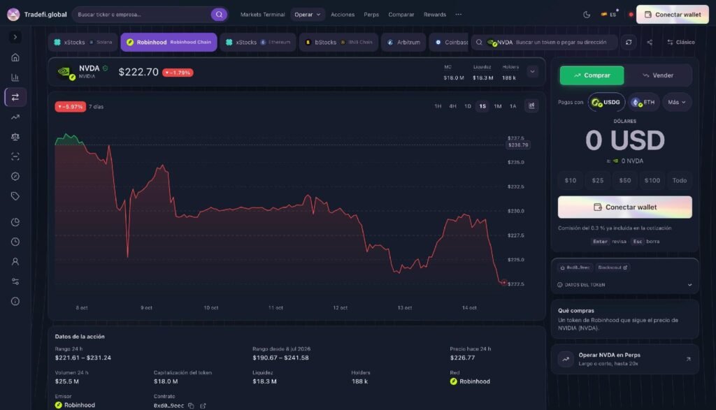Go to Markets Terminal

263,15
